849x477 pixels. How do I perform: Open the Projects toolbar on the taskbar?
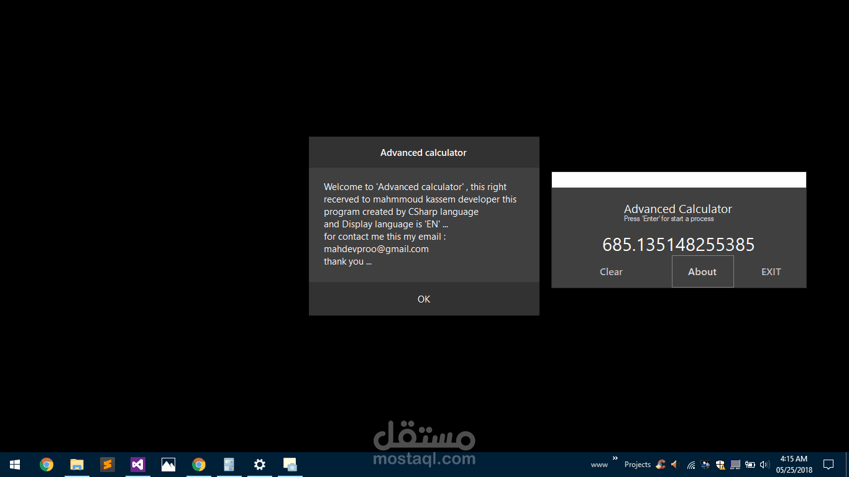pos(638,465)
